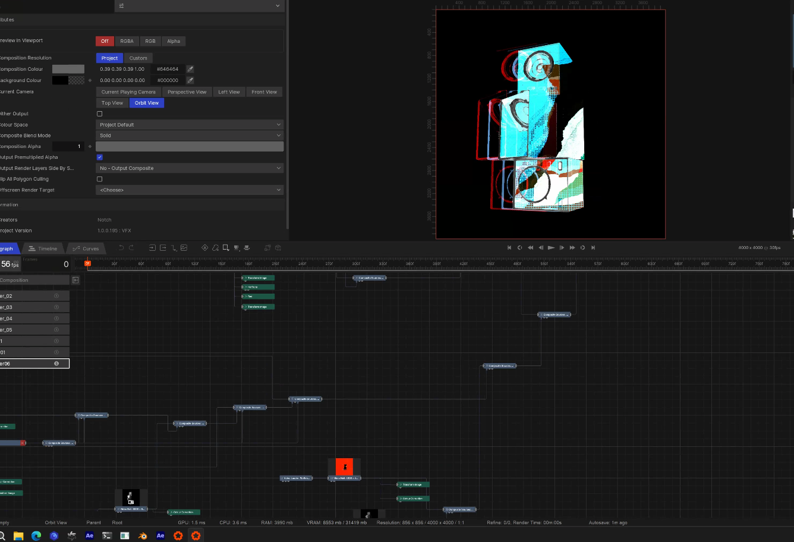The image size is (794, 542).
Task: Jump to the last frame
Action: 593,248
